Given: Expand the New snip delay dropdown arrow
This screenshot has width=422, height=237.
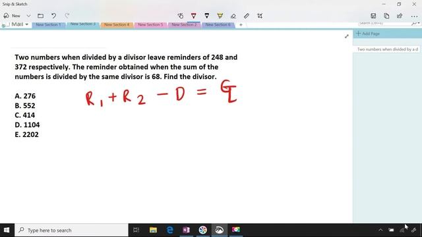Looking at the screenshot, I should (x=28, y=16).
